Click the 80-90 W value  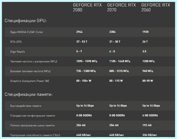pos(148,81)
